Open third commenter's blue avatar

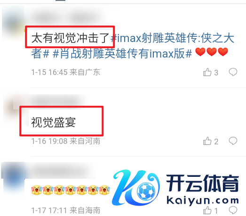[x=13, y=179]
